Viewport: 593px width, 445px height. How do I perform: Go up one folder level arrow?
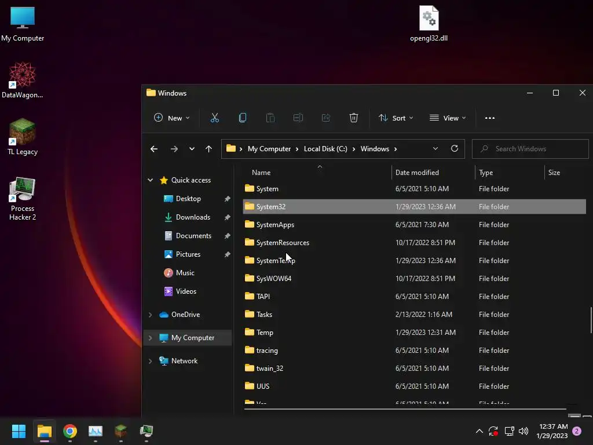click(x=208, y=149)
